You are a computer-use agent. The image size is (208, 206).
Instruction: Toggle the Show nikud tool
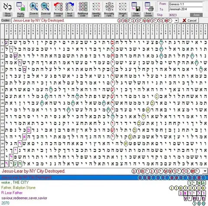click(7, 9)
